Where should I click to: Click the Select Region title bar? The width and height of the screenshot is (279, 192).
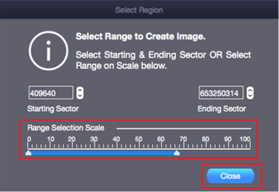tap(139, 10)
